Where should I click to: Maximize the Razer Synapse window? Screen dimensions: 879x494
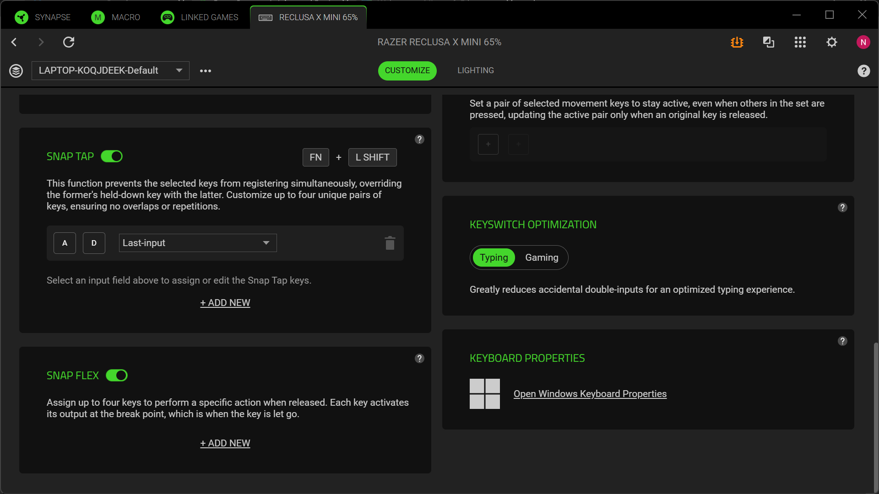tap(830, 15)
